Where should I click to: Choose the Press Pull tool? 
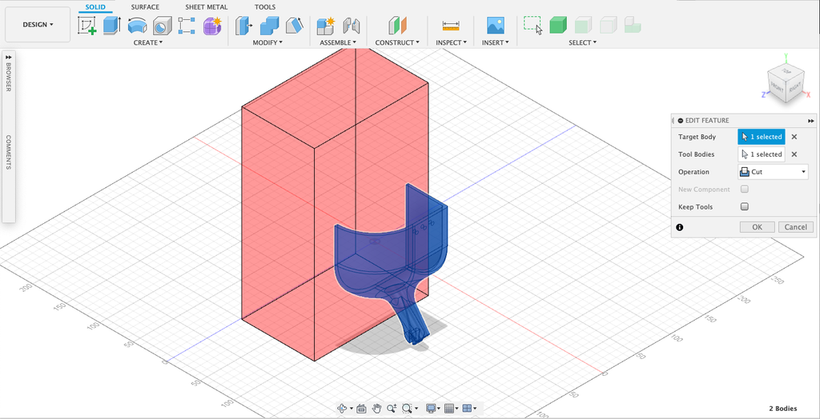(243, 26)
